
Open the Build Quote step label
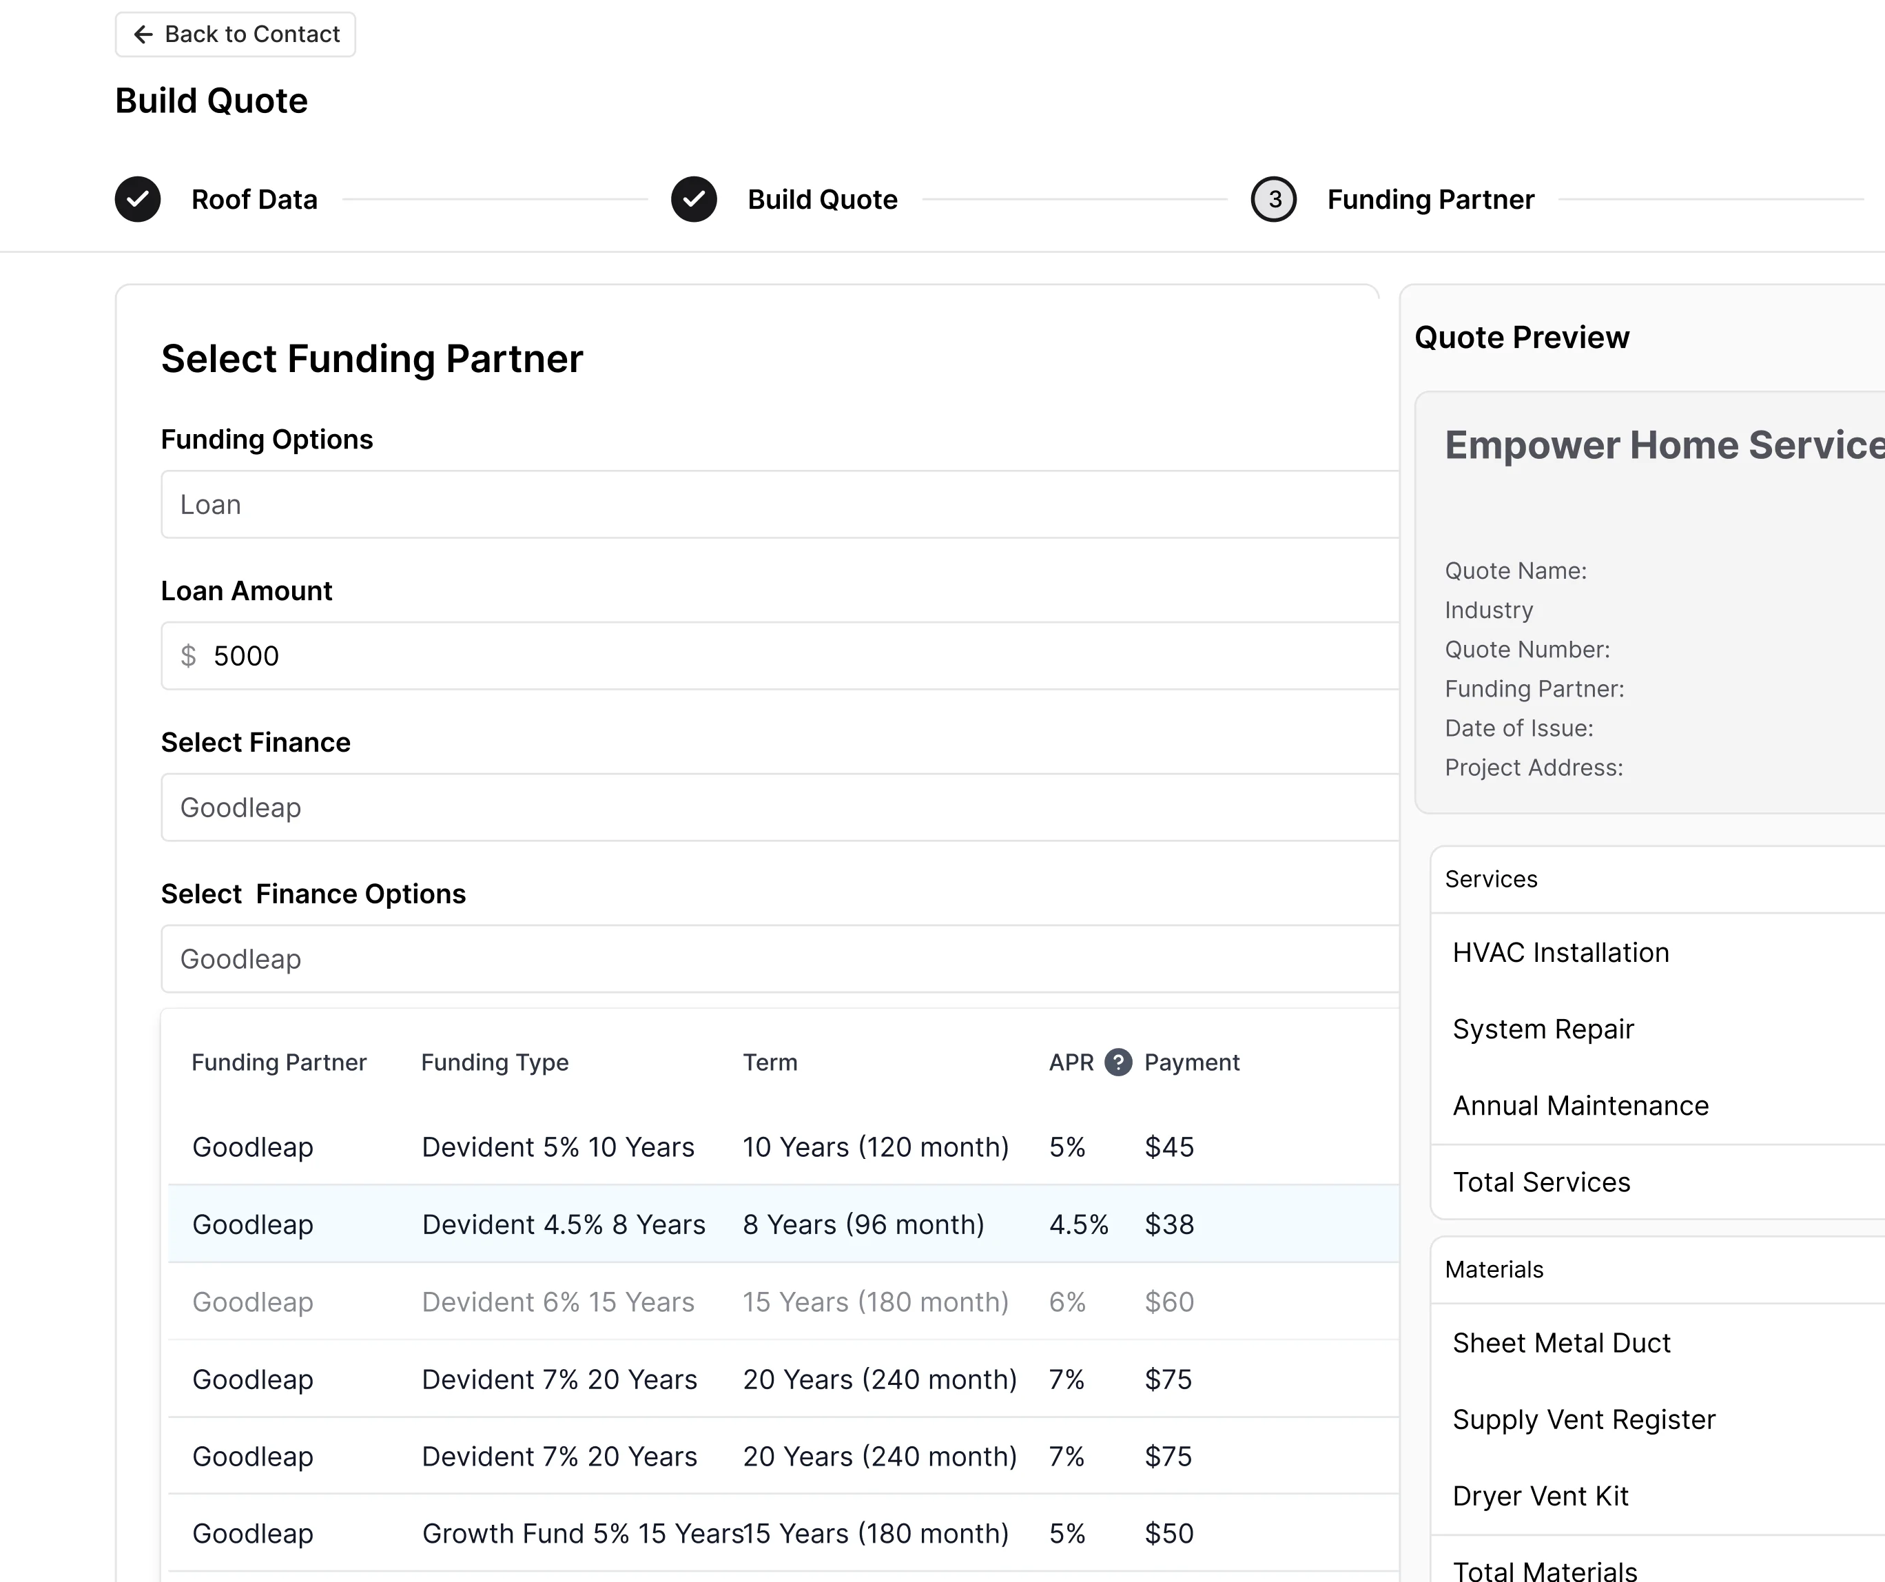point(822,199)
